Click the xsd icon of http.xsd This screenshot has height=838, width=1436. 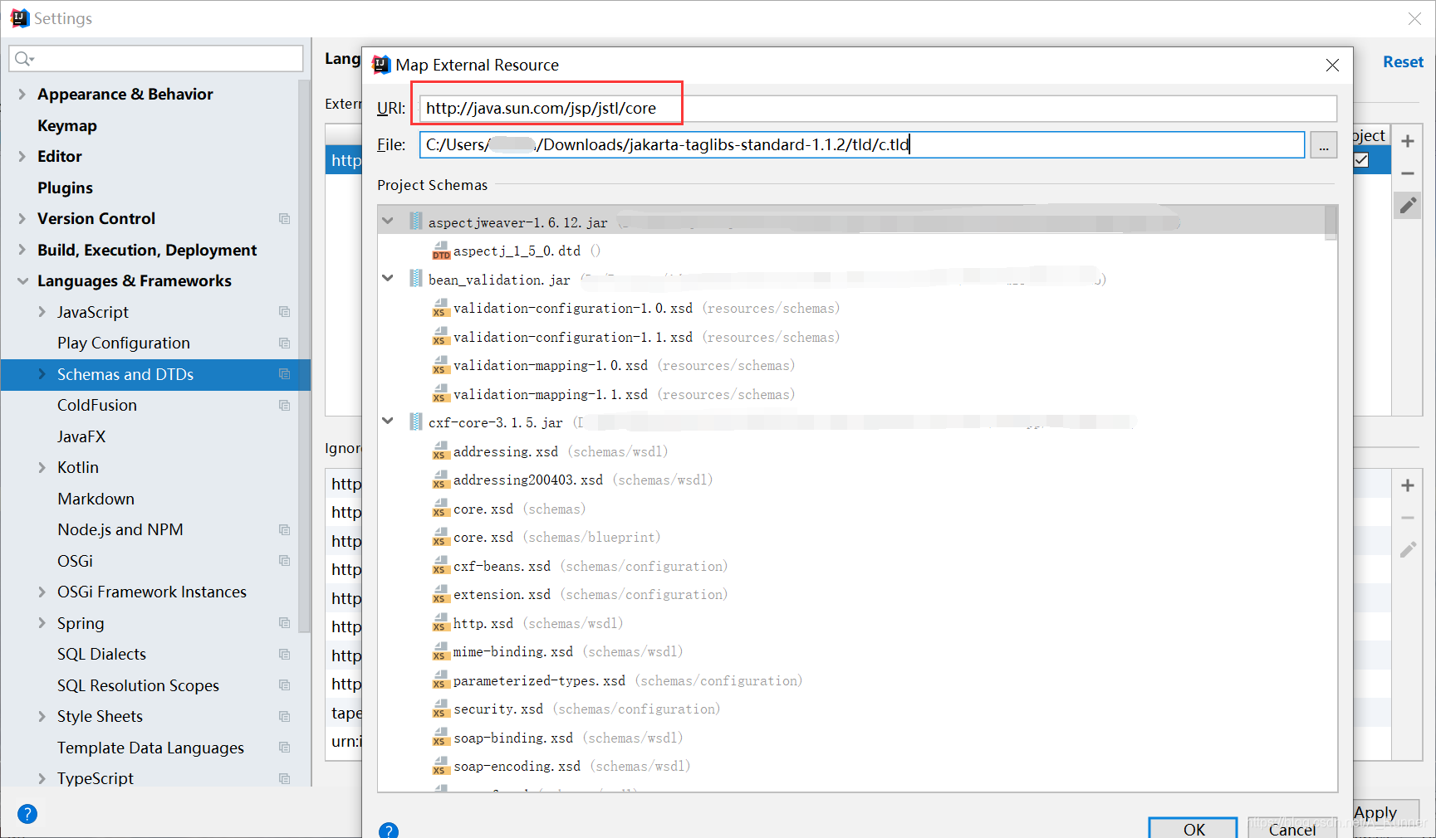pyautogui.click(x=440, y=623)
